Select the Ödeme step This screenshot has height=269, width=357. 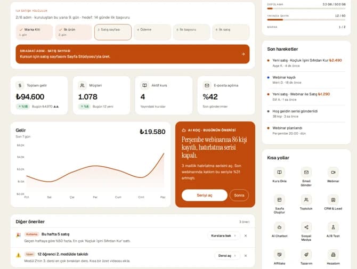point(152,32)
